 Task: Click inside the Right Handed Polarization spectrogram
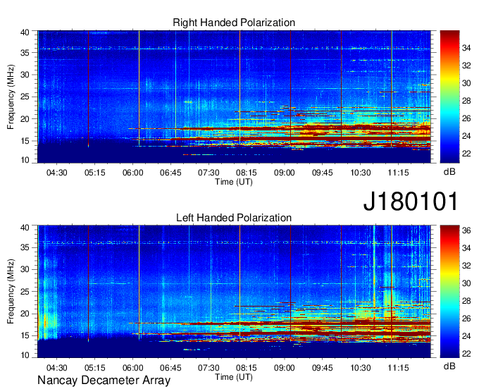tap(234, 97)
